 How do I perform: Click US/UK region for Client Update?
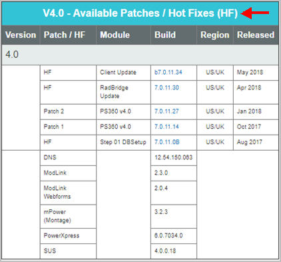tap(215, 73)
